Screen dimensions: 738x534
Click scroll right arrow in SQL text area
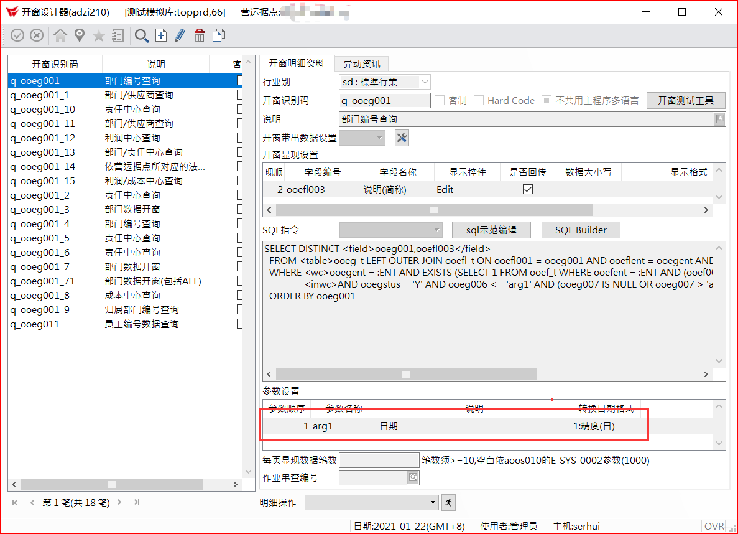tap(706, 374)
